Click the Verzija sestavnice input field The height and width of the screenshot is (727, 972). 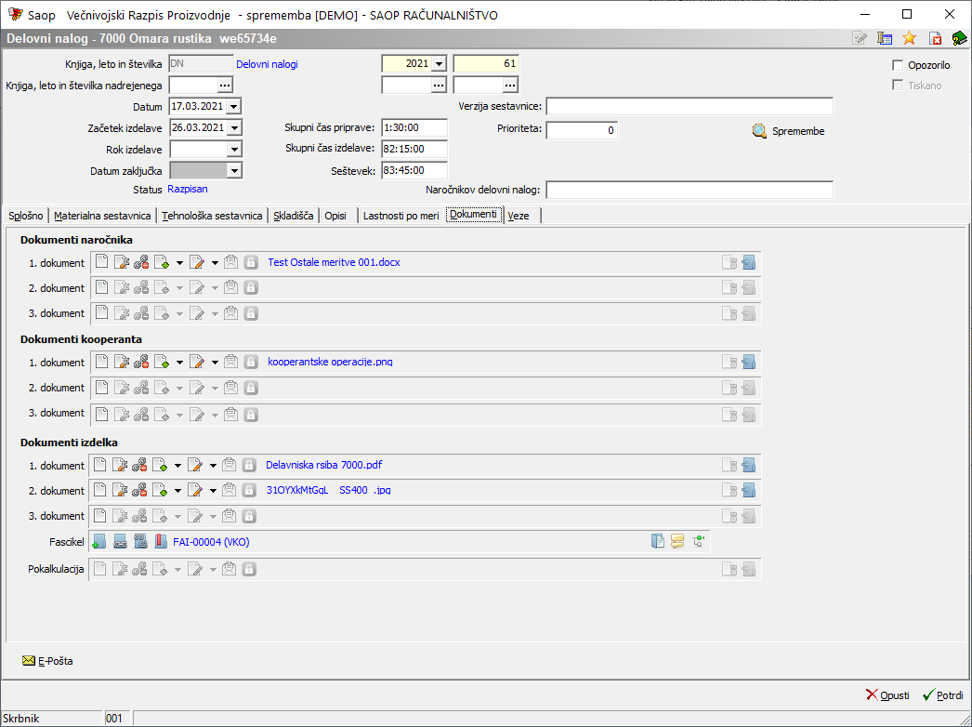tap(690, 106)
